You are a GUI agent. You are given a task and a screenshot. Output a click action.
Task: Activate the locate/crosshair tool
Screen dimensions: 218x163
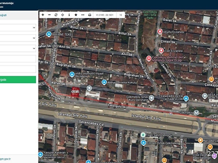63,15
